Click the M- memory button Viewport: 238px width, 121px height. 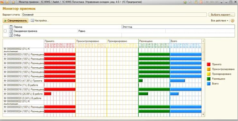pos(217,2)
